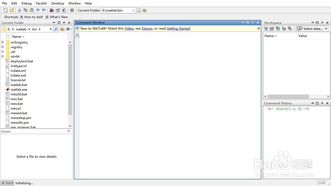Click the Help question mark icon
This screenshot has width=331, height=186.
[x=72, y=10]
